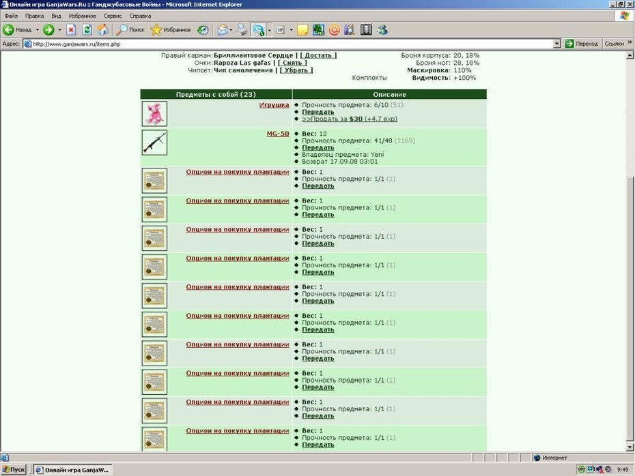The width and height of the screenshot is (635, 476).
Task: Click the Переход go button
Action: (x=582, y=44)
